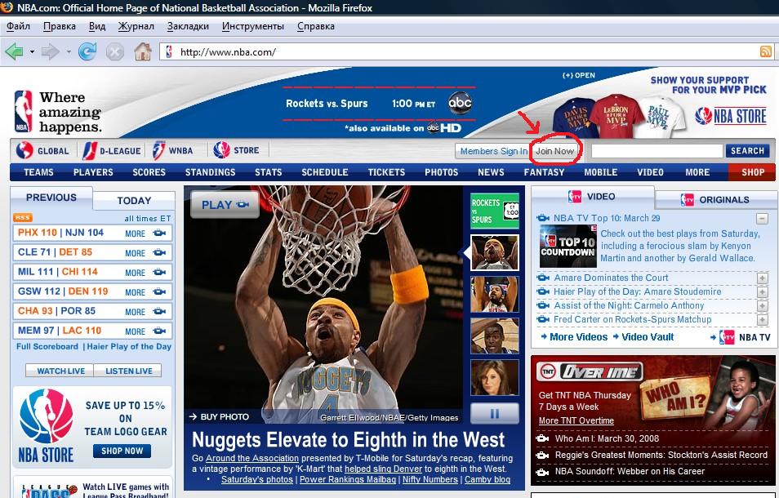Screen dimensions: 779x498
Task: Click camera icon beside Fred Carter on Rockets-Spurs
Action: (x=543, y=319)
